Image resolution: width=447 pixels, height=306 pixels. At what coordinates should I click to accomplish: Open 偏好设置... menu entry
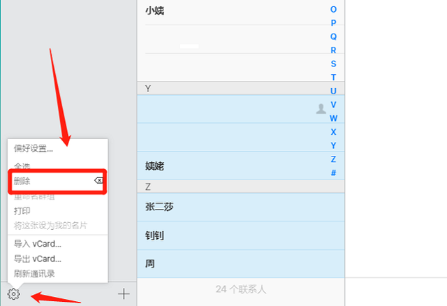[34, 148]
